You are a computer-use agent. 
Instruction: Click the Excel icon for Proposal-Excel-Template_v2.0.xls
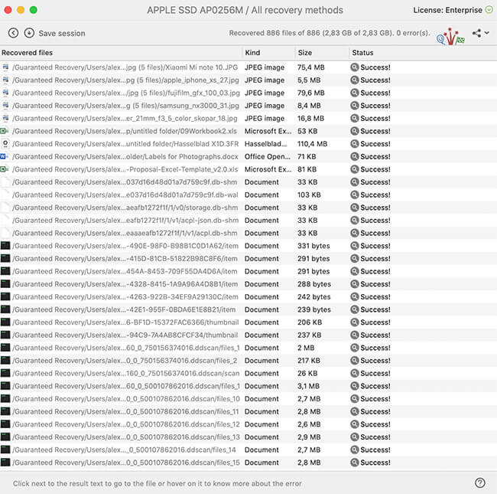point(5,169)
